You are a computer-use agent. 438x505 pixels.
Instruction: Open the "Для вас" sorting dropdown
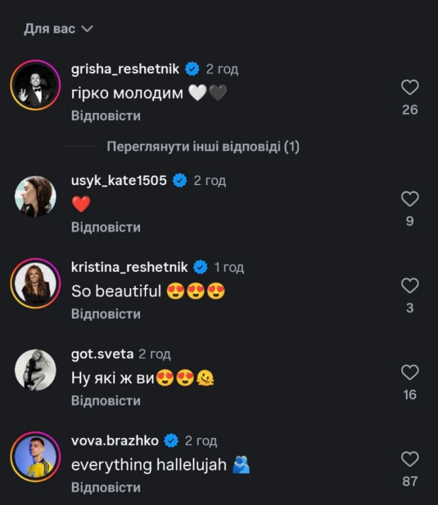tap(59, 29)
